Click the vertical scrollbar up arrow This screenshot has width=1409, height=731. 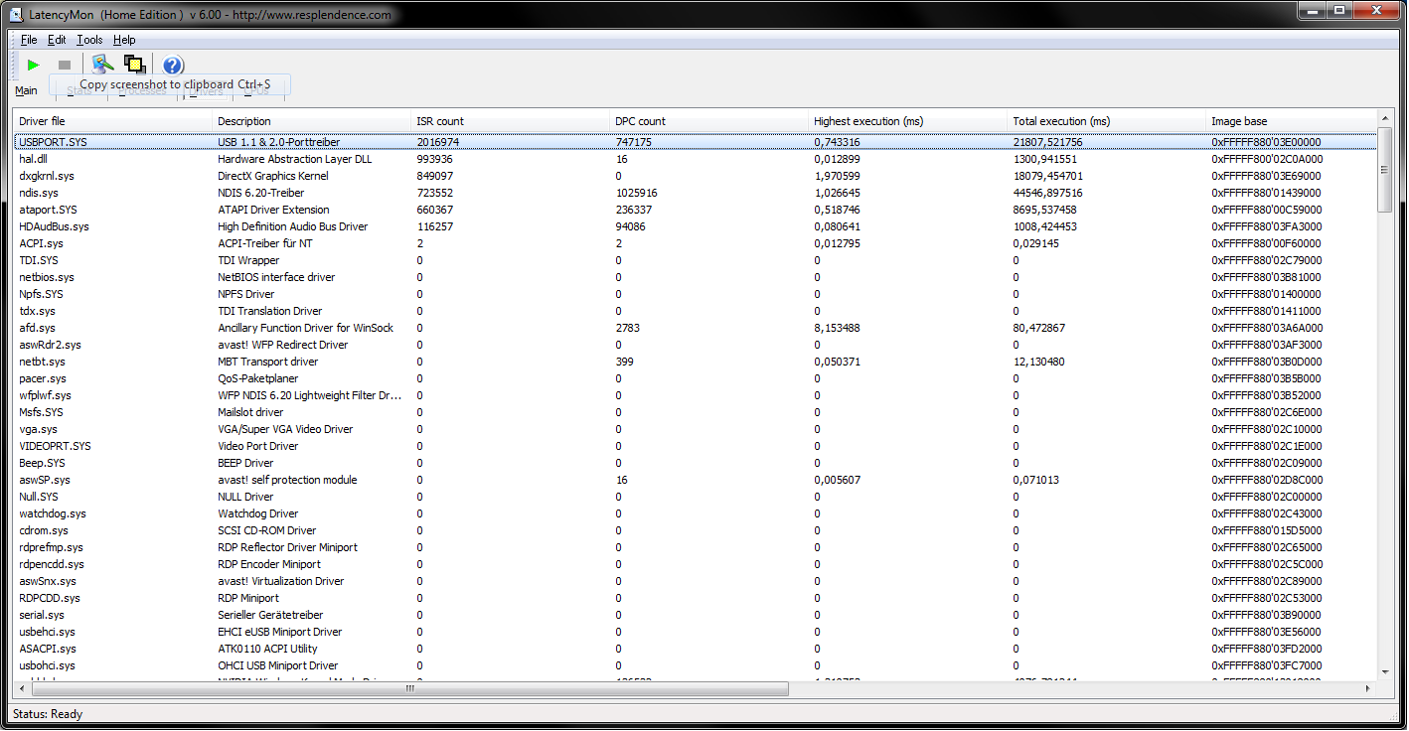[x=1386, y=119]
